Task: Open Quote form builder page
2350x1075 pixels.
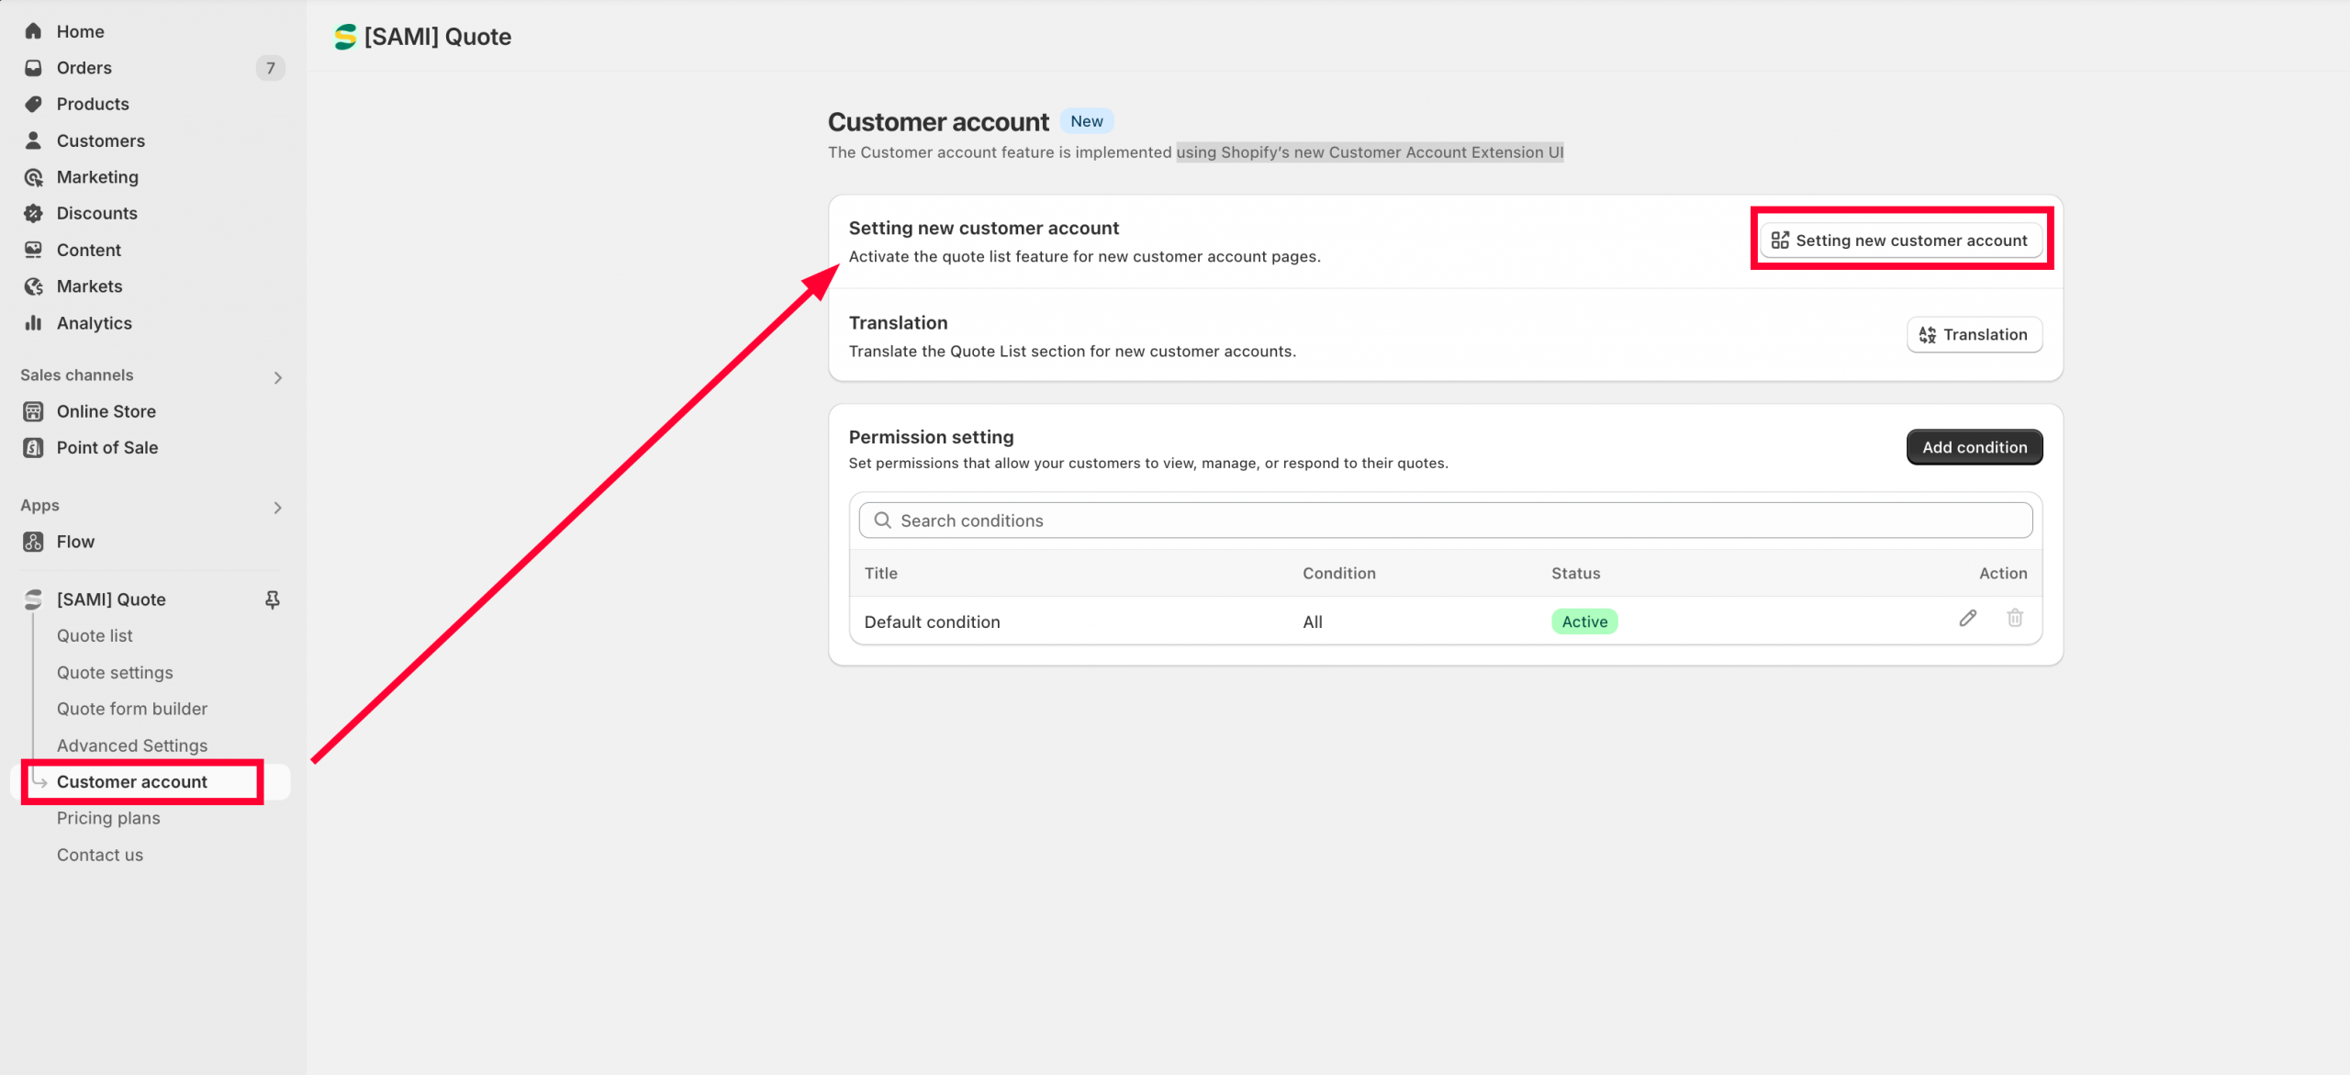Action: (x=132, y=709)
